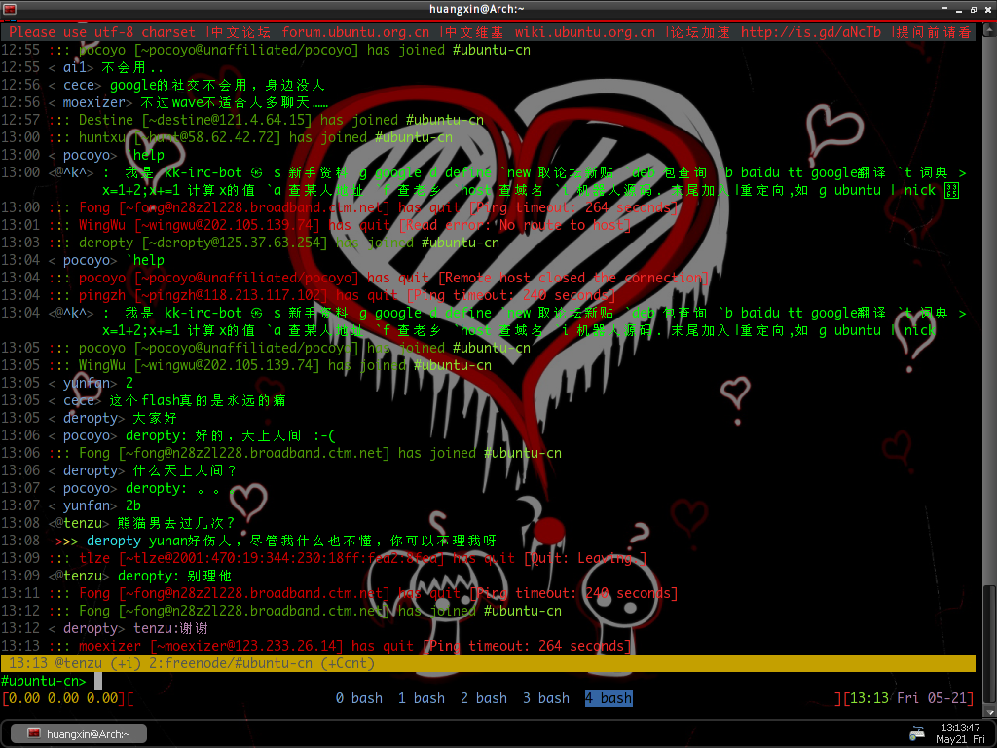The image size is (997, 748).
Task: Switch to screen window 0 bash
Action: pos(358,698)
